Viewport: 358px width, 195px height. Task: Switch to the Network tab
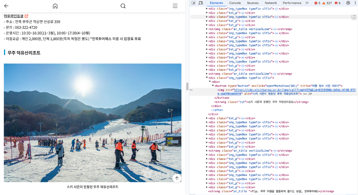271,3
